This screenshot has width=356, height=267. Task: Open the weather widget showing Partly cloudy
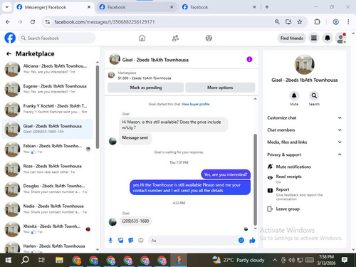pyautogui.click(x=238, y=260)
